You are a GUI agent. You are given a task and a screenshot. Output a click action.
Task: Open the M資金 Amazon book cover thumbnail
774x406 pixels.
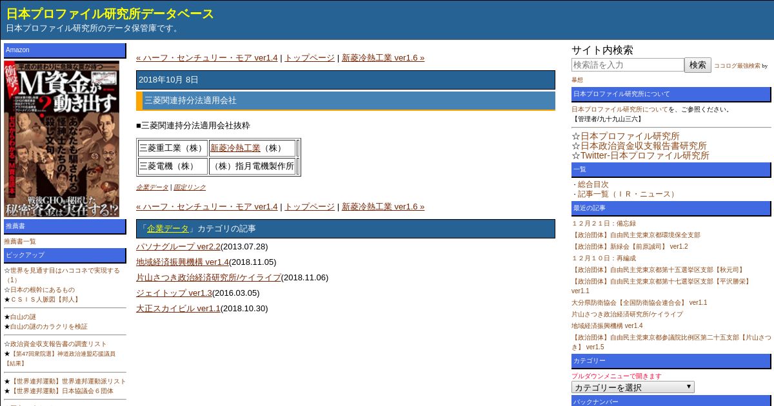[62, 139]
